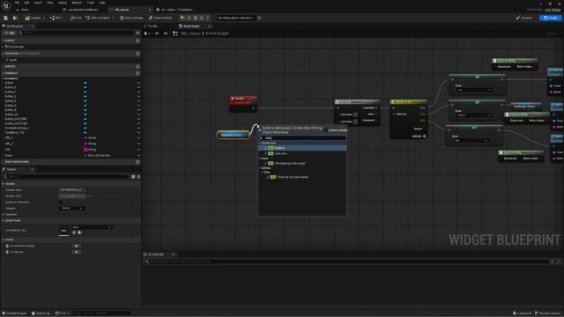
Task: Click Add pin on the Switch node
Action: tap(419, 136)
